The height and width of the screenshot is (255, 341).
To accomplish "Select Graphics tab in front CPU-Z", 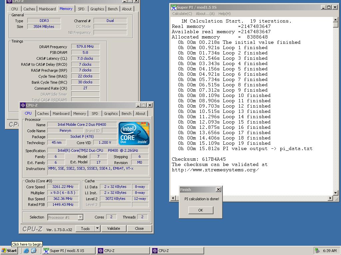I will 111,114.
